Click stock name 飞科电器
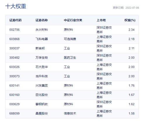Viewport: 146px width, 124px height. point(41,39)
